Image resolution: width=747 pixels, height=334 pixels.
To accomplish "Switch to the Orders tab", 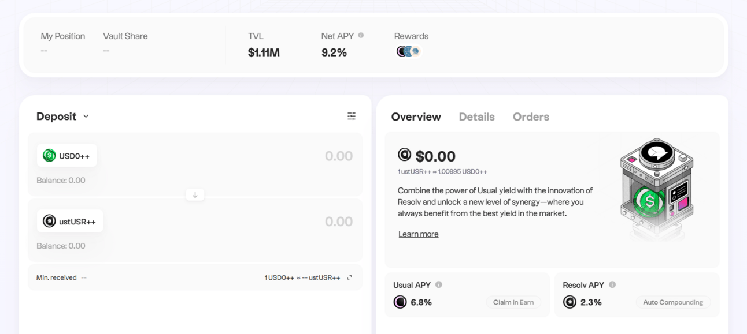I will click(531, 117).
